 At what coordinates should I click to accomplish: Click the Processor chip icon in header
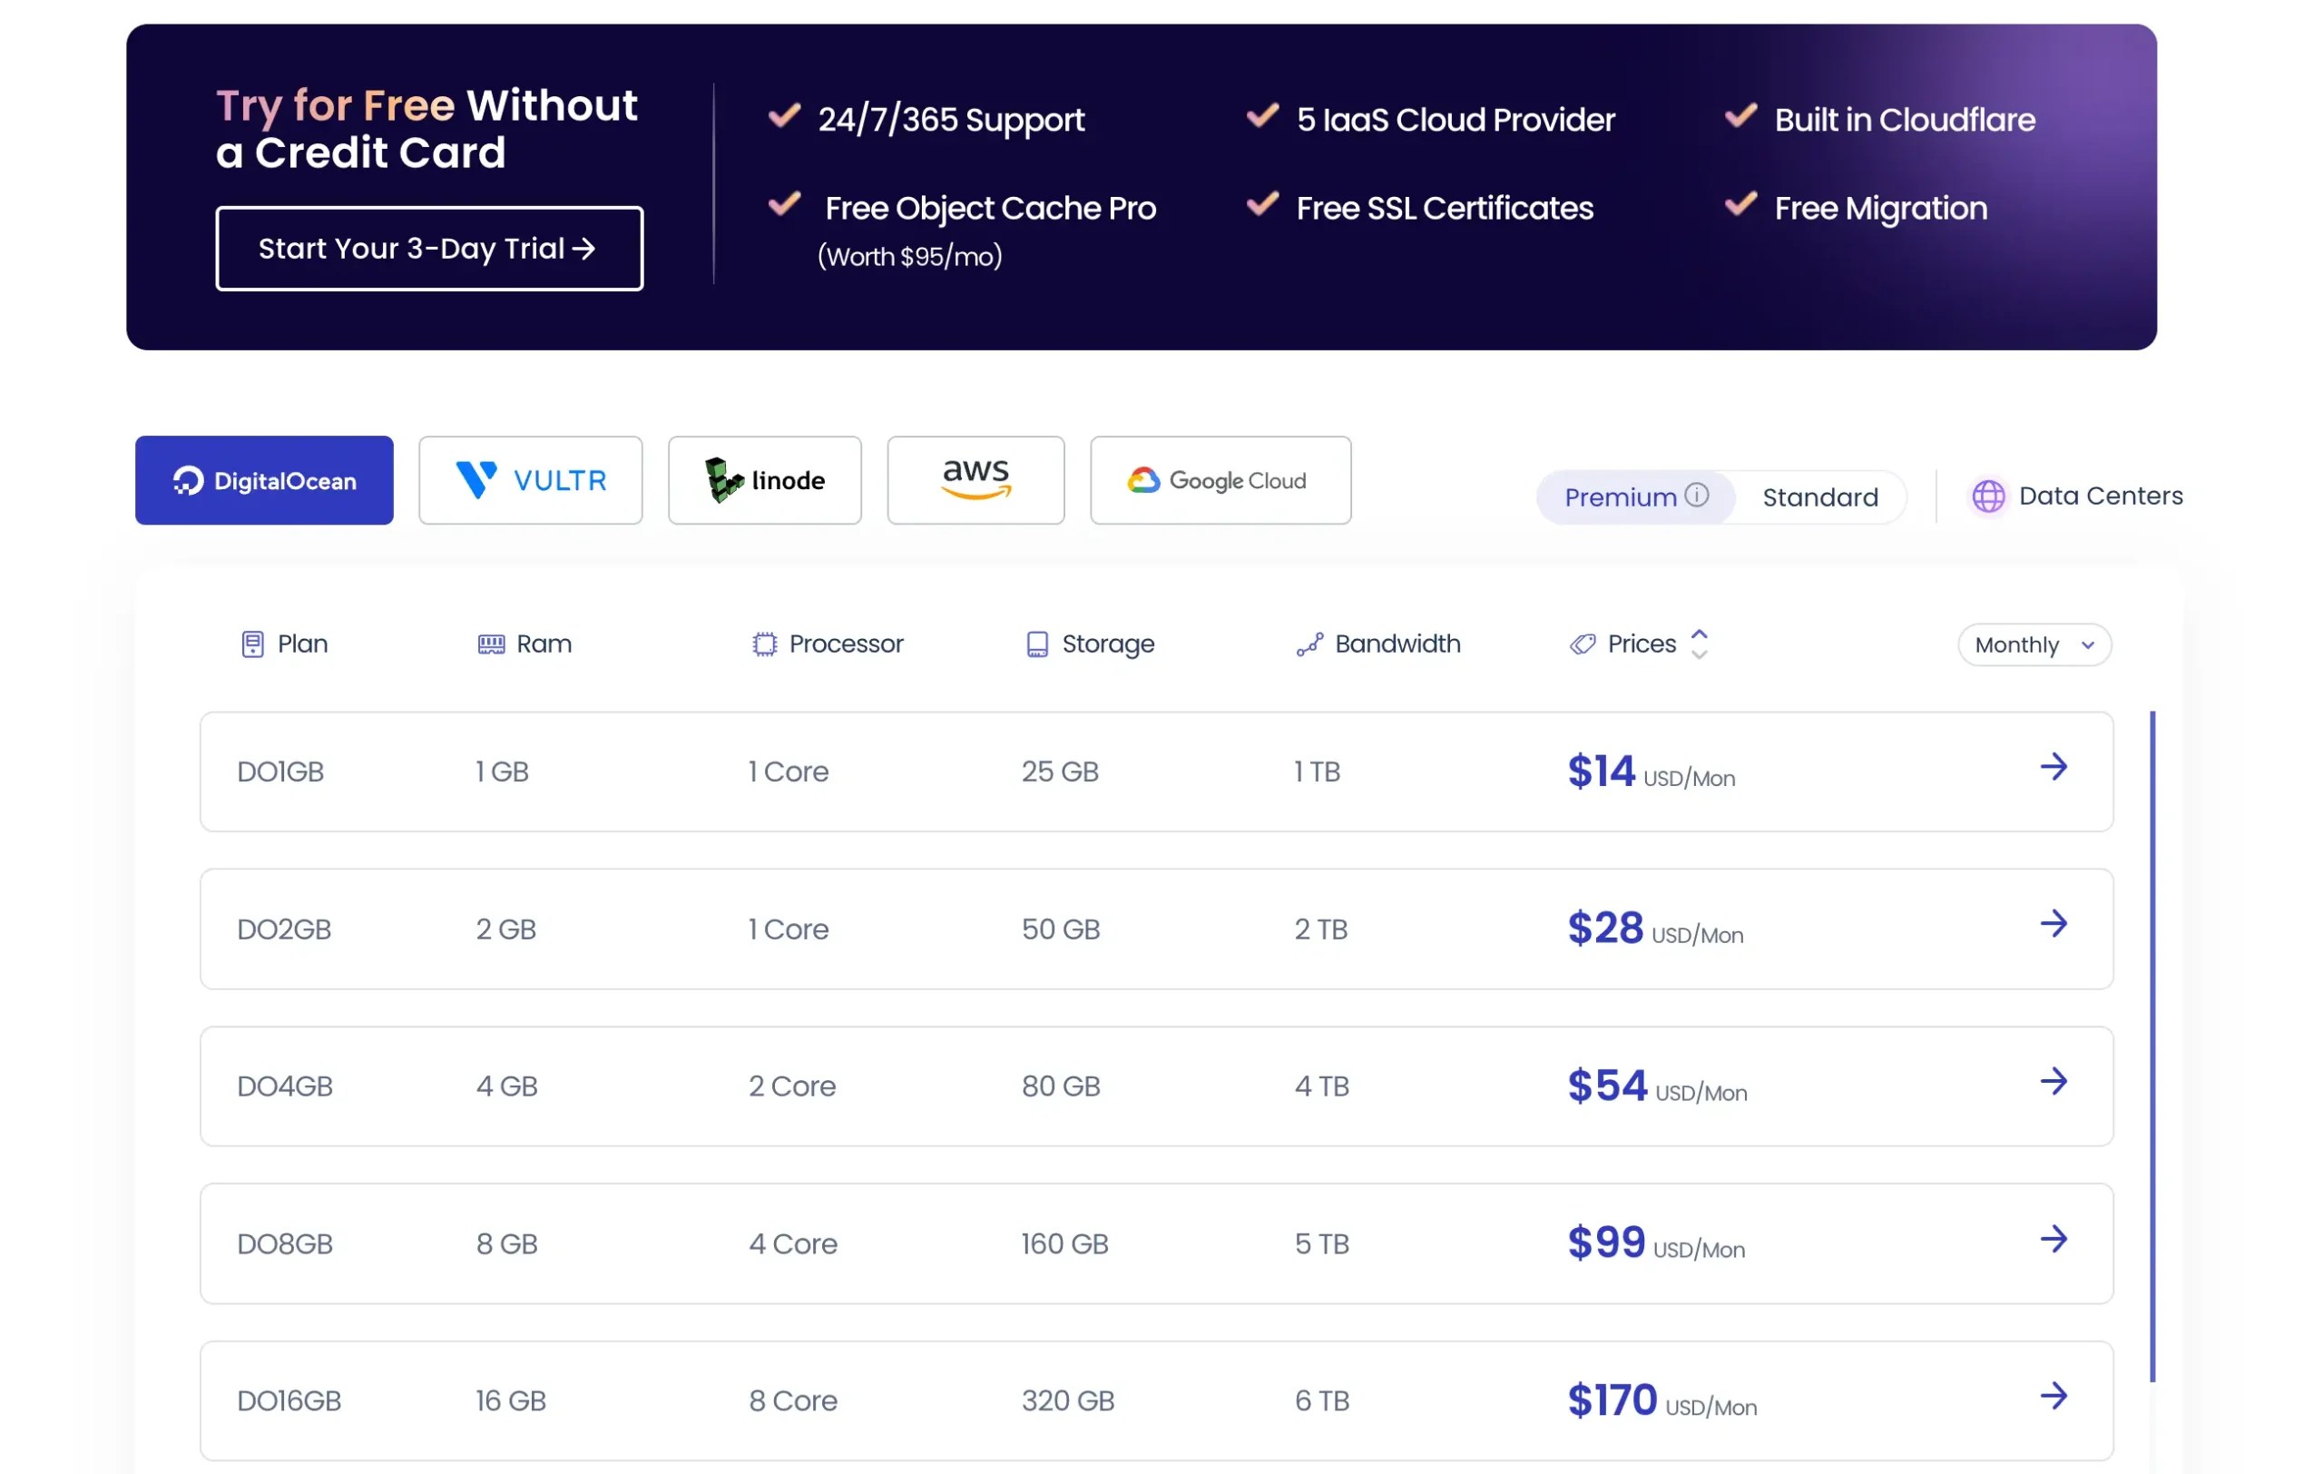point(764,644)
